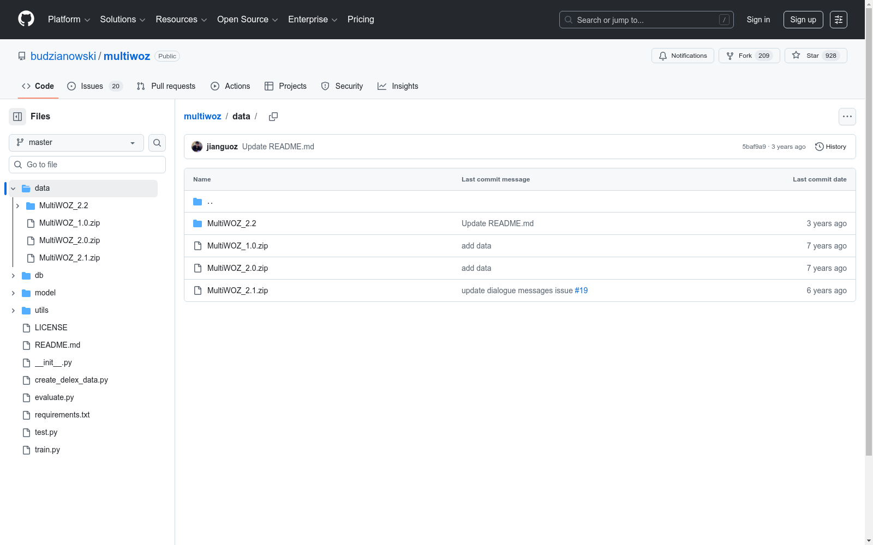Fork the repository
The width and height of the screenshot is (873, 545).
tap(749, 56)
